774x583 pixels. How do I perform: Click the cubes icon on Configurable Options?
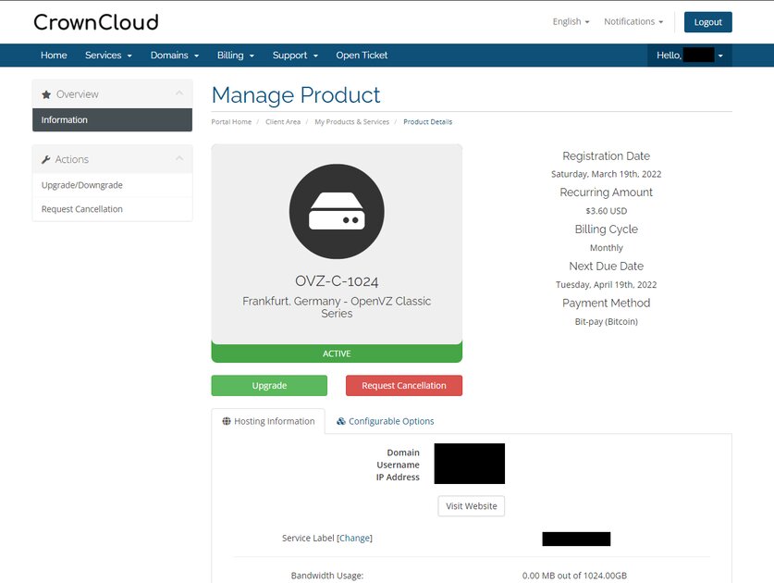(341, 421)
